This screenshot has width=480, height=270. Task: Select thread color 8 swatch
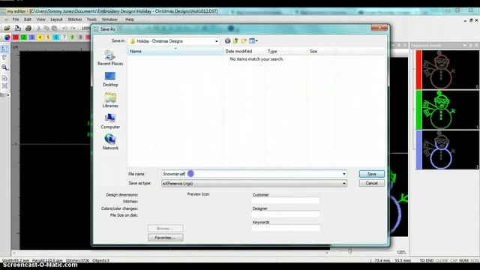(72, 37)
